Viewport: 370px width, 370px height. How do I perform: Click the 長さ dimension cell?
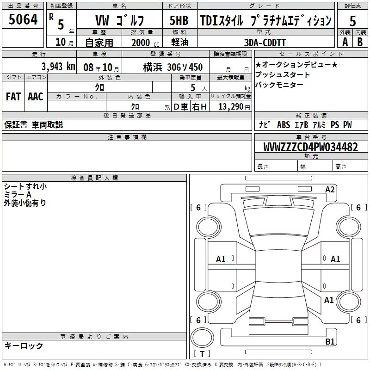pyautogui.click(x=276, y=166)
